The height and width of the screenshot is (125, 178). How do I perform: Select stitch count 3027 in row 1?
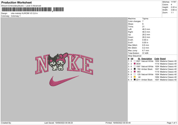point(138,61)
